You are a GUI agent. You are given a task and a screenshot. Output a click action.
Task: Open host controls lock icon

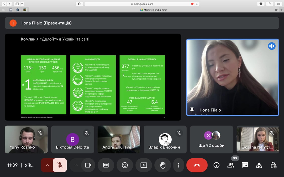click(273, 165)
